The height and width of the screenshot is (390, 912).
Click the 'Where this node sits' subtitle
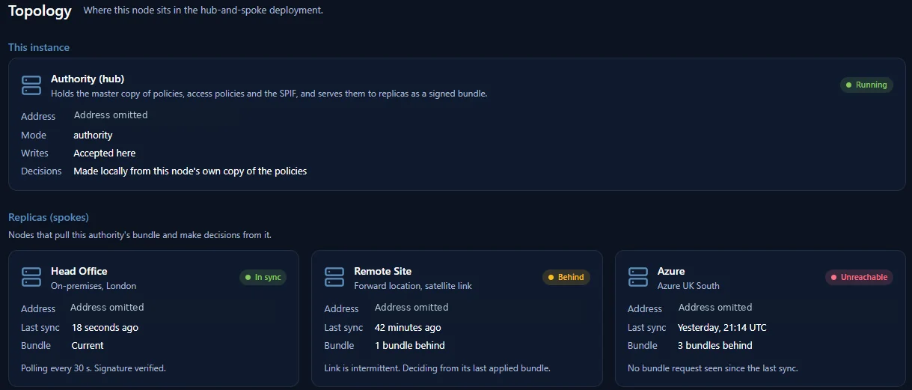[x=203, y=10]
